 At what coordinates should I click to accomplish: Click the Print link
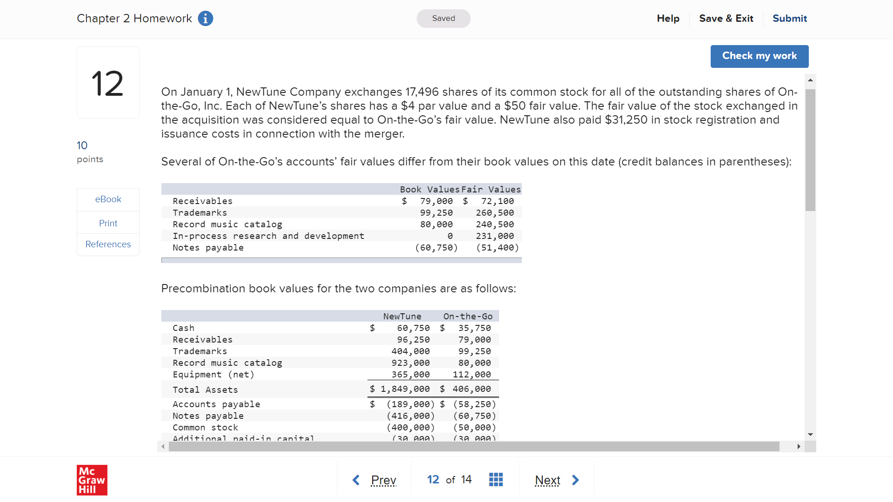pos(108,223)
